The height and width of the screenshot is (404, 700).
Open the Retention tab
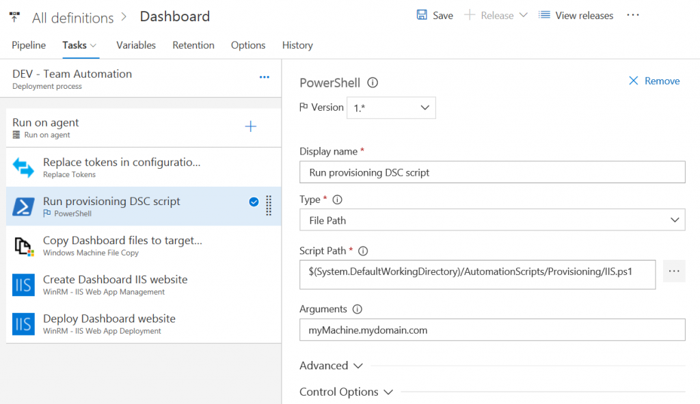(x=193, y=45)
